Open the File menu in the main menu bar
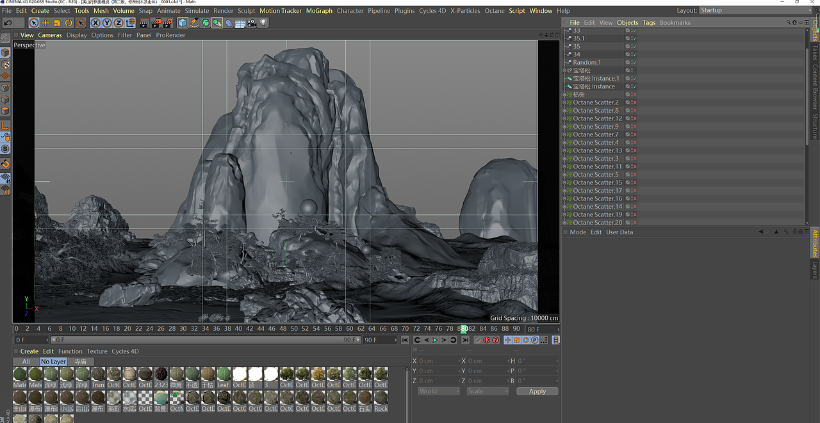The image size is (820, 423). point(6,11)
